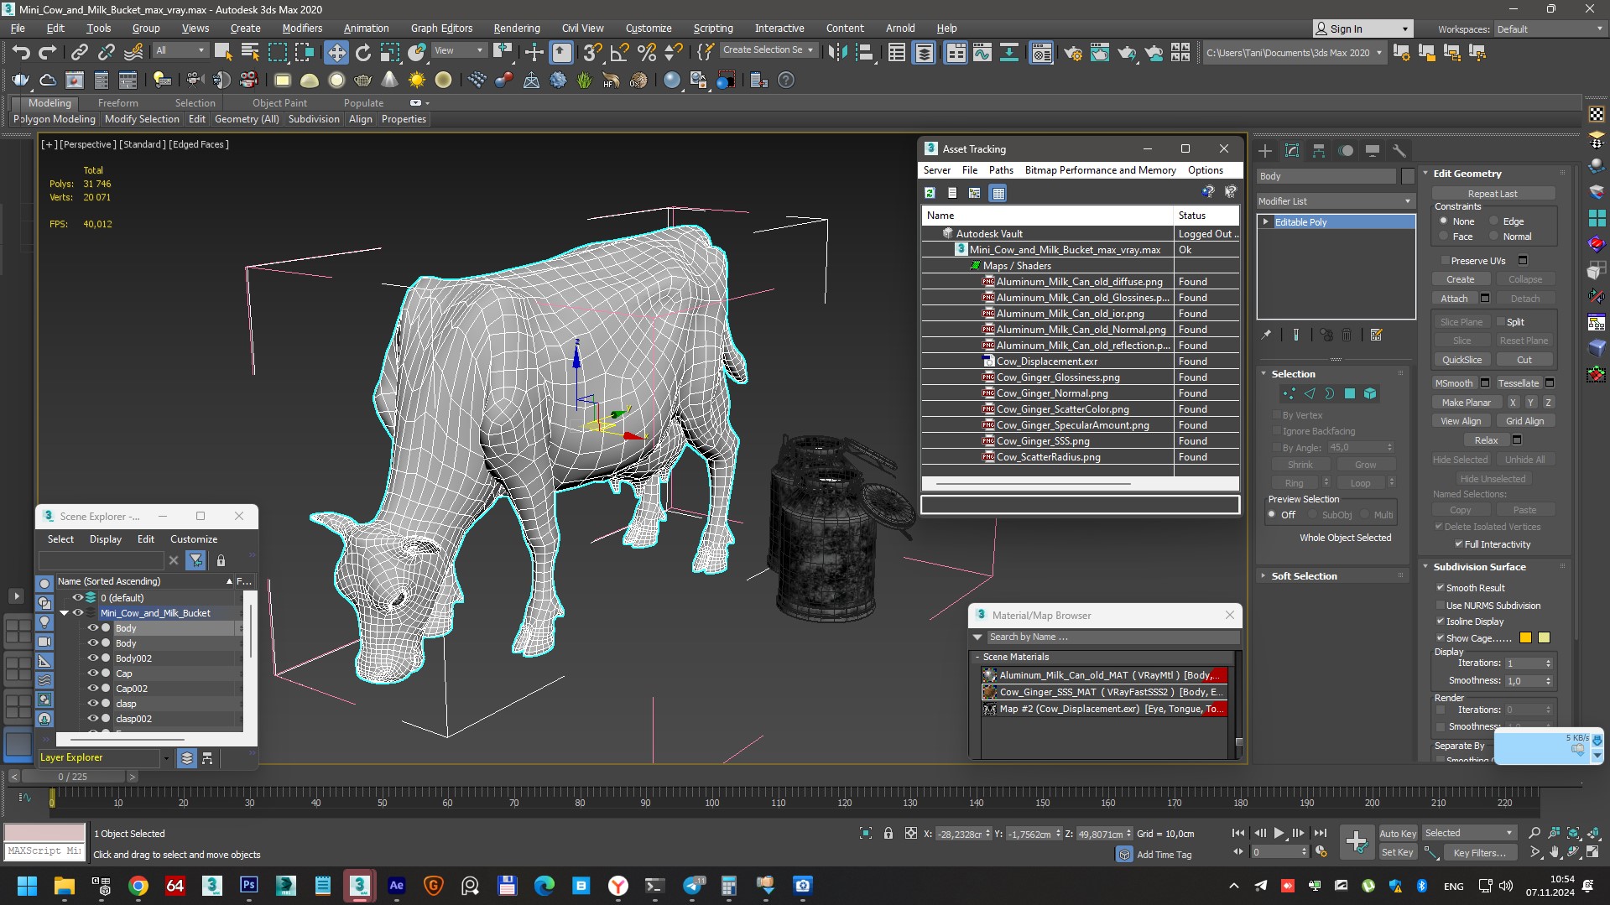The height and width of the screenshot is (905, 1610).
Task: Select Polygon sub-object level icon
Action: pyautogui.click(x=1350, y=393)
